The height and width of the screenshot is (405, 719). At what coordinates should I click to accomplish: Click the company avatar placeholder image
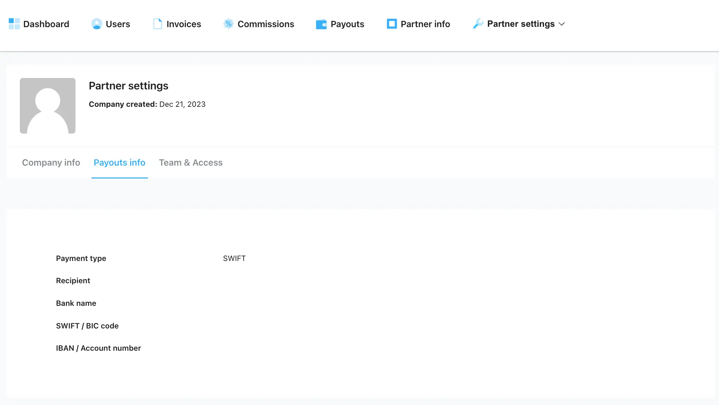(x=48, y=106)
